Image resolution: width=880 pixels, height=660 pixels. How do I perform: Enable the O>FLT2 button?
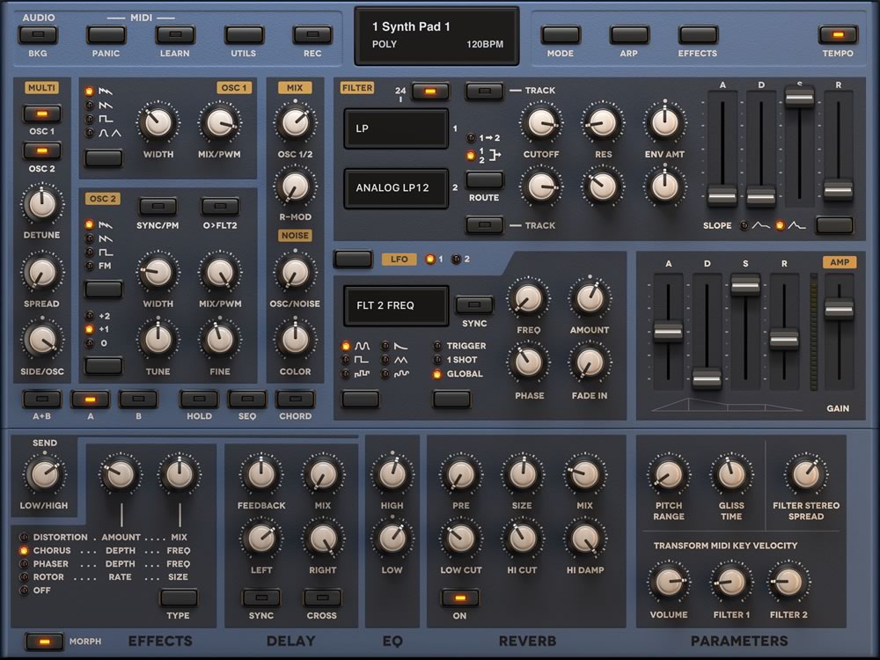pos(220,207)
